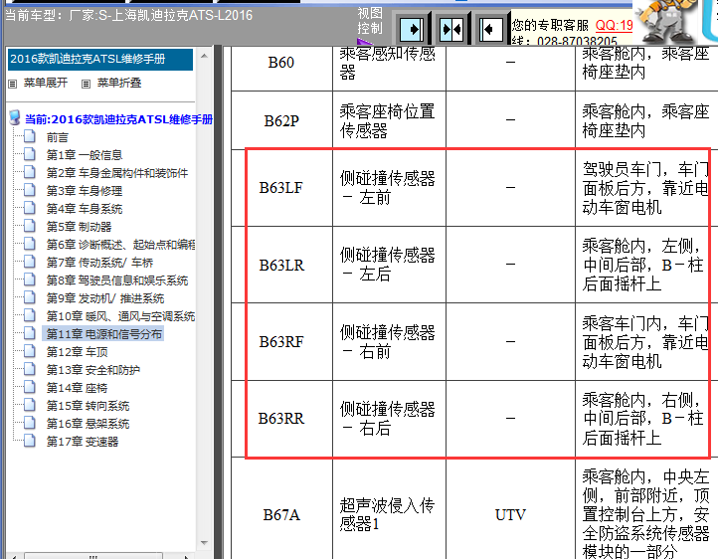718x559 pixels.
Task: Open 第10章 暖风、通风与空调系统
Action: [120, 316]
